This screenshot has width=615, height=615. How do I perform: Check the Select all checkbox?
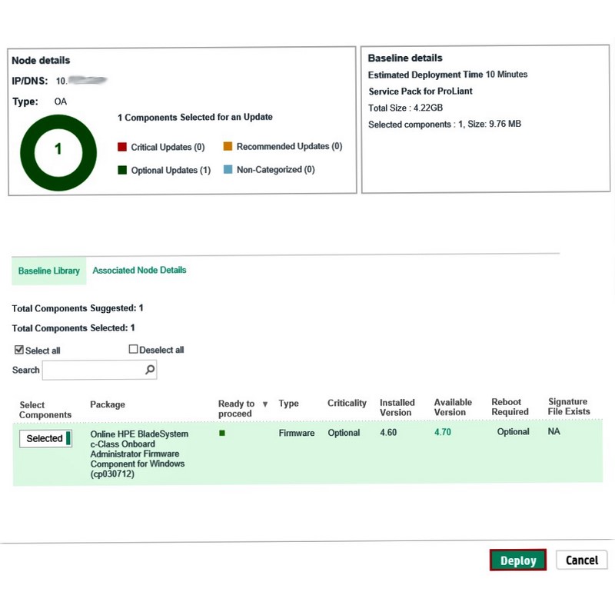pyautogui.click(x=19, y=350)
